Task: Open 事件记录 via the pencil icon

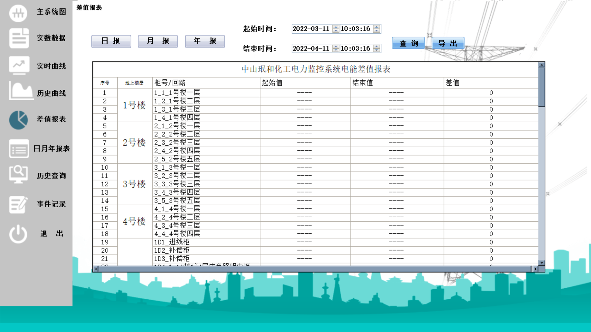Action: point(19,204)
